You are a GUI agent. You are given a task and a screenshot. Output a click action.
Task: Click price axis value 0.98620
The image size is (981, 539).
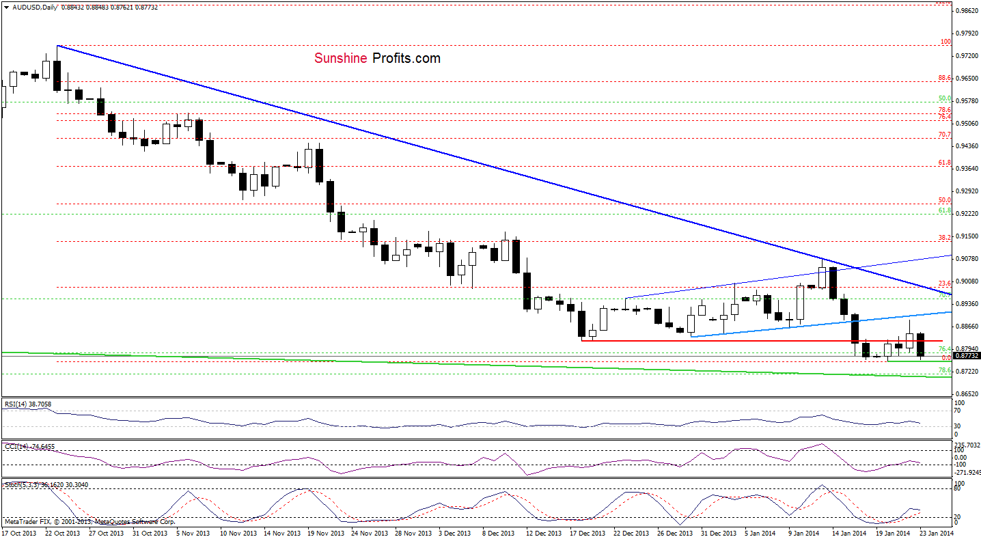pyautogui.click(x=967, y=11)
